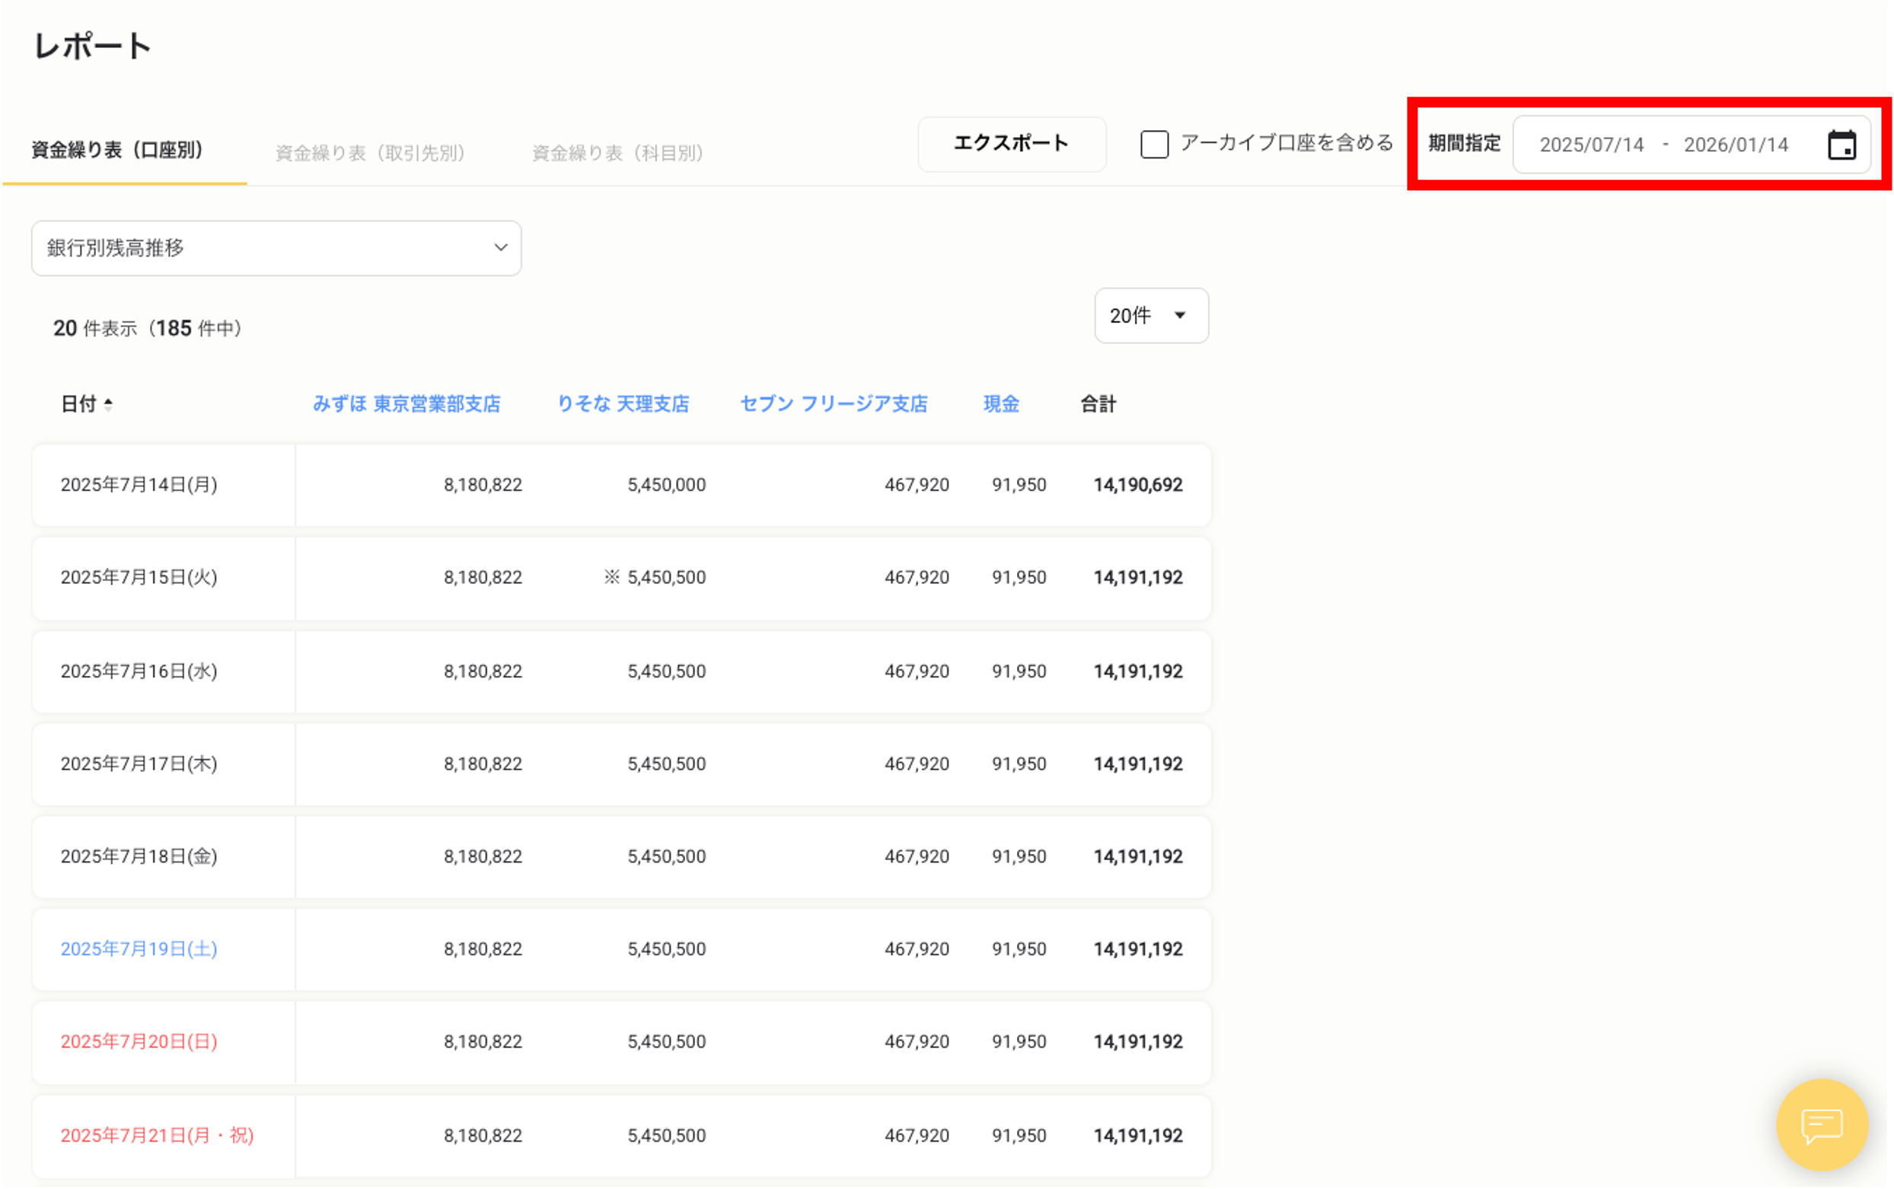Select the 2025年7月19日(土) date row

139,949
